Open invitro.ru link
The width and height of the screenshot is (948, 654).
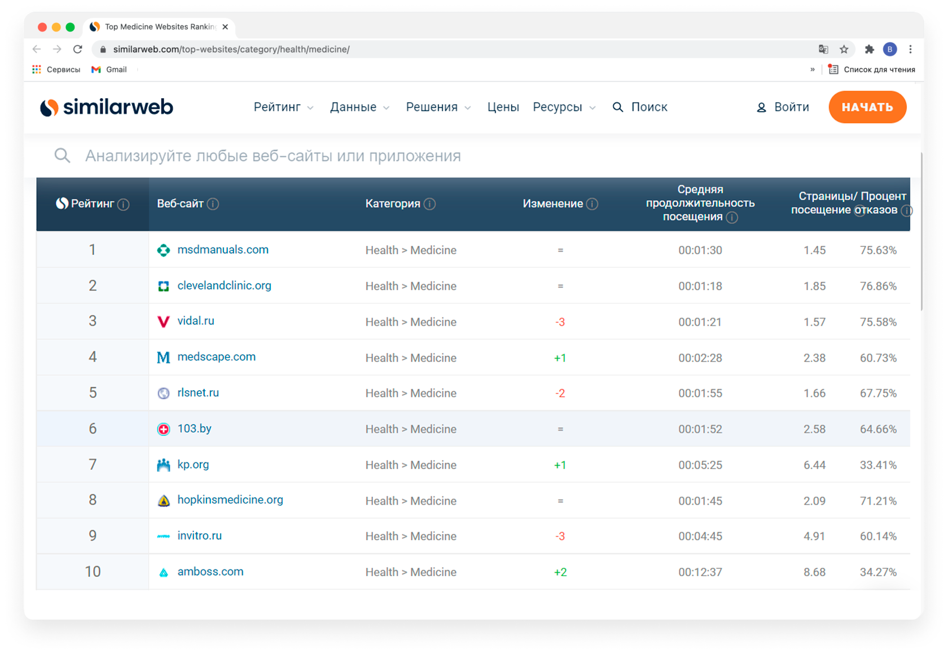click(x=199, y=536)
